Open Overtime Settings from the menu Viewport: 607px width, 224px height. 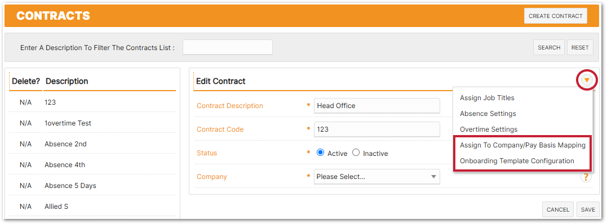[489, 129]
